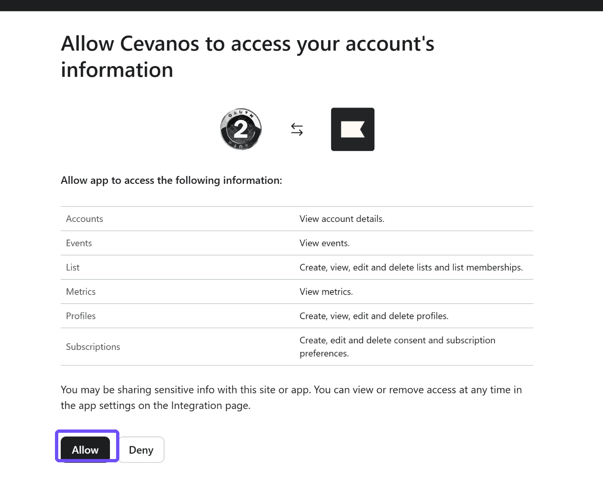This screenshot has height=482, width=603.
Task: Click the sensitive info warning paragraph
Action: pos(291,397)
